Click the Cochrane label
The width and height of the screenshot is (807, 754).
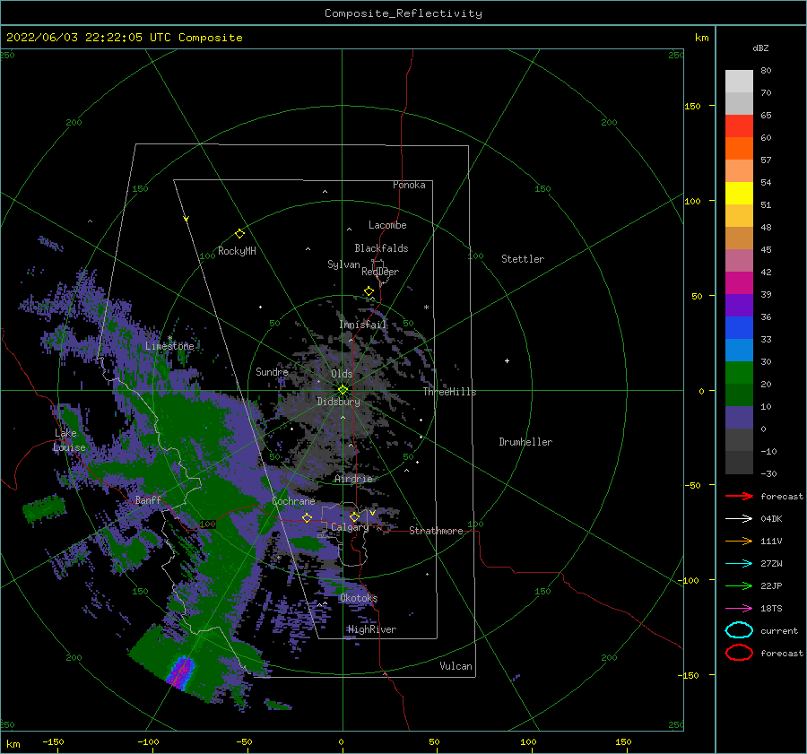pos(293,501)
